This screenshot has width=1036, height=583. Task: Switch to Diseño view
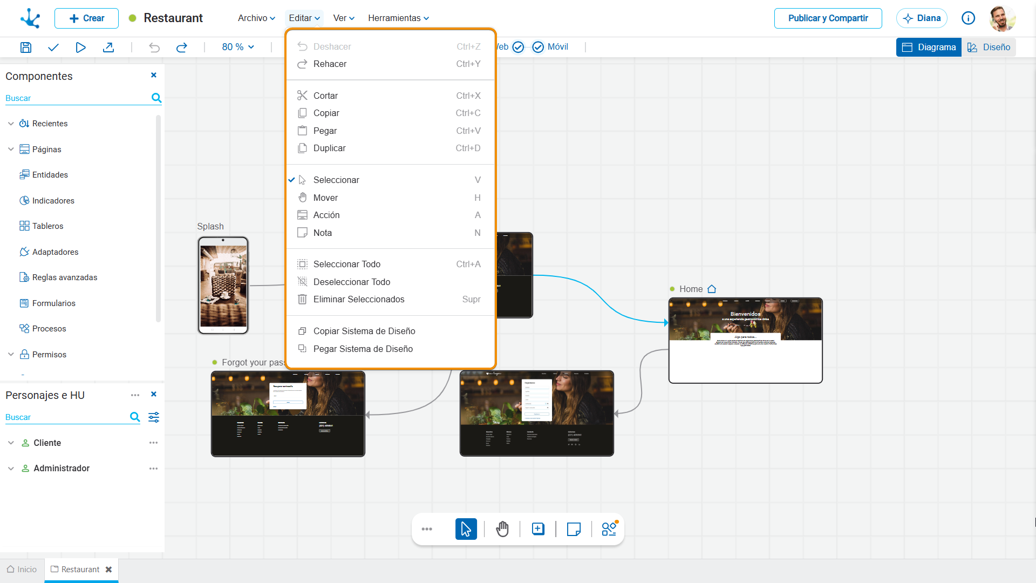coord(989,48)
